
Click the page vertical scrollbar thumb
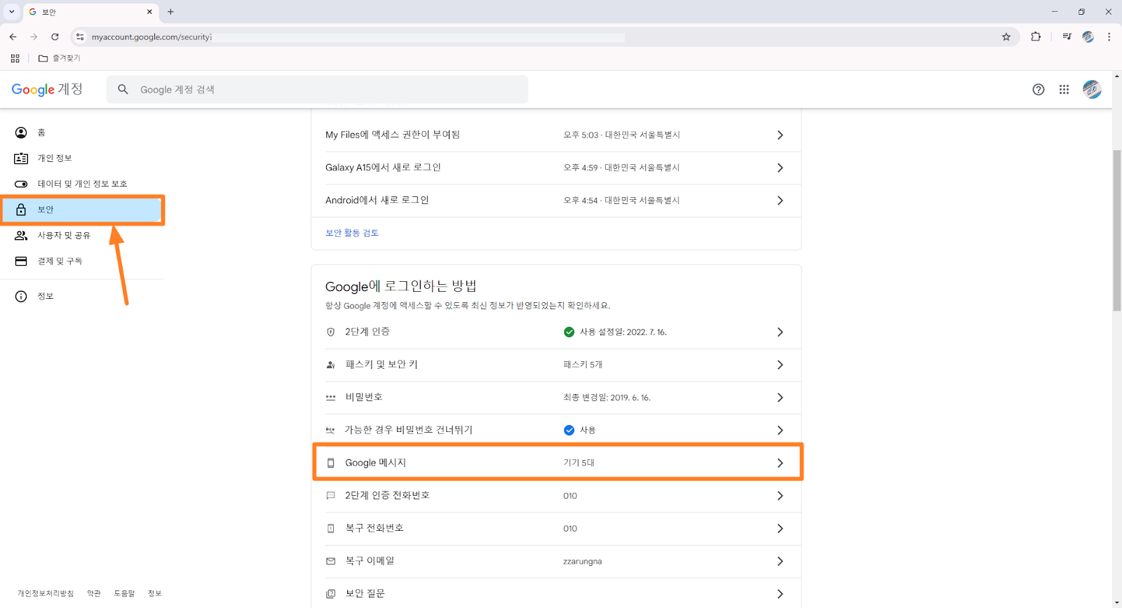pyautogui.click(x=1116, y=230)
